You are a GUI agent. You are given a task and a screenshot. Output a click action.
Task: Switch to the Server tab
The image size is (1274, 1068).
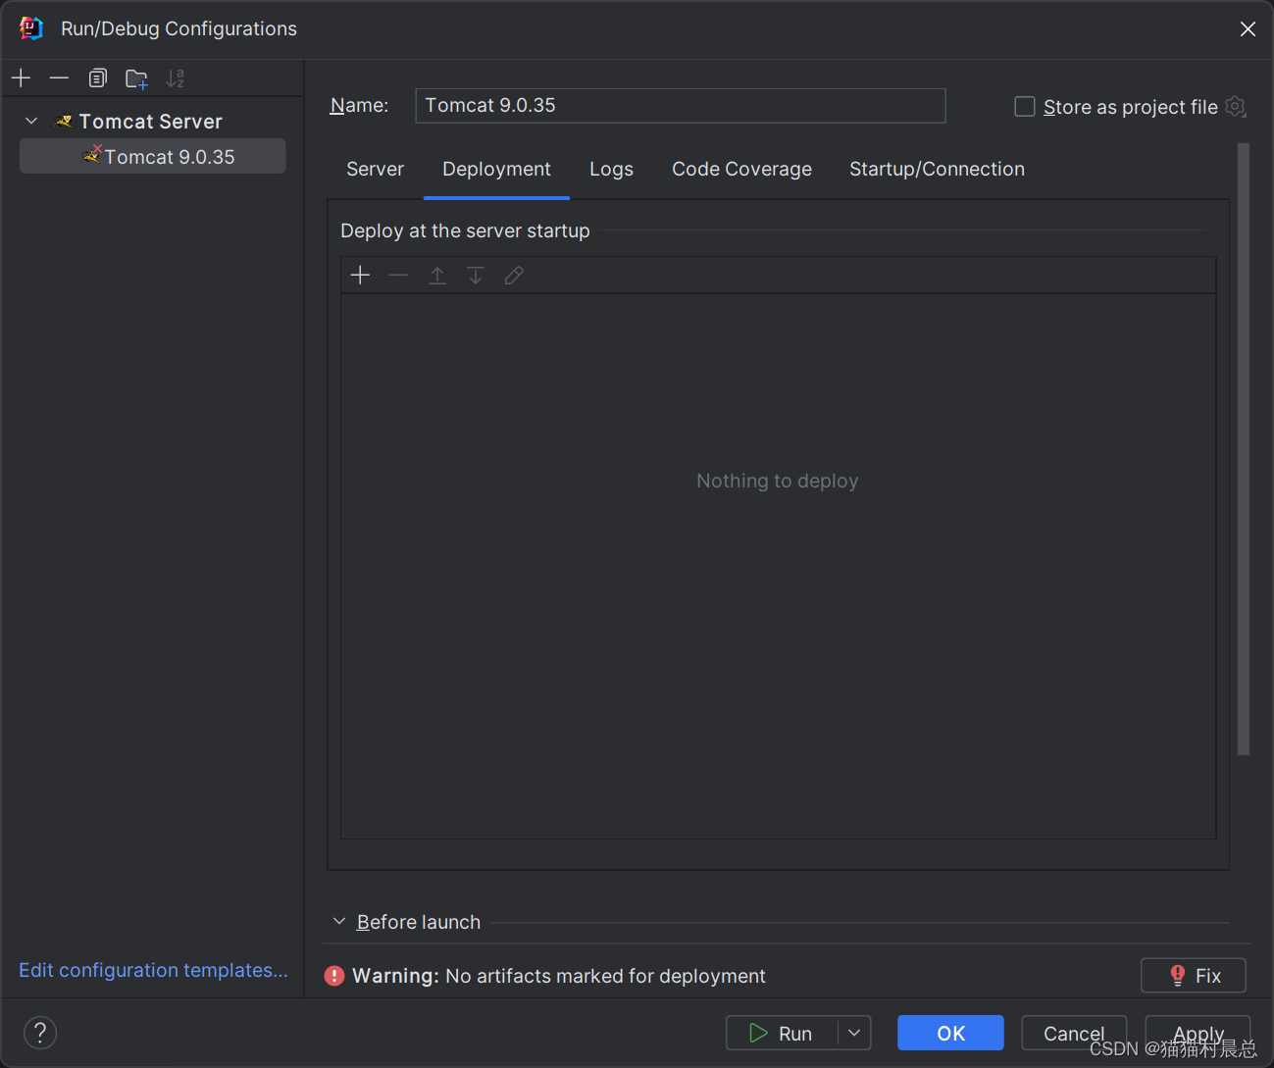pos(375,169)
